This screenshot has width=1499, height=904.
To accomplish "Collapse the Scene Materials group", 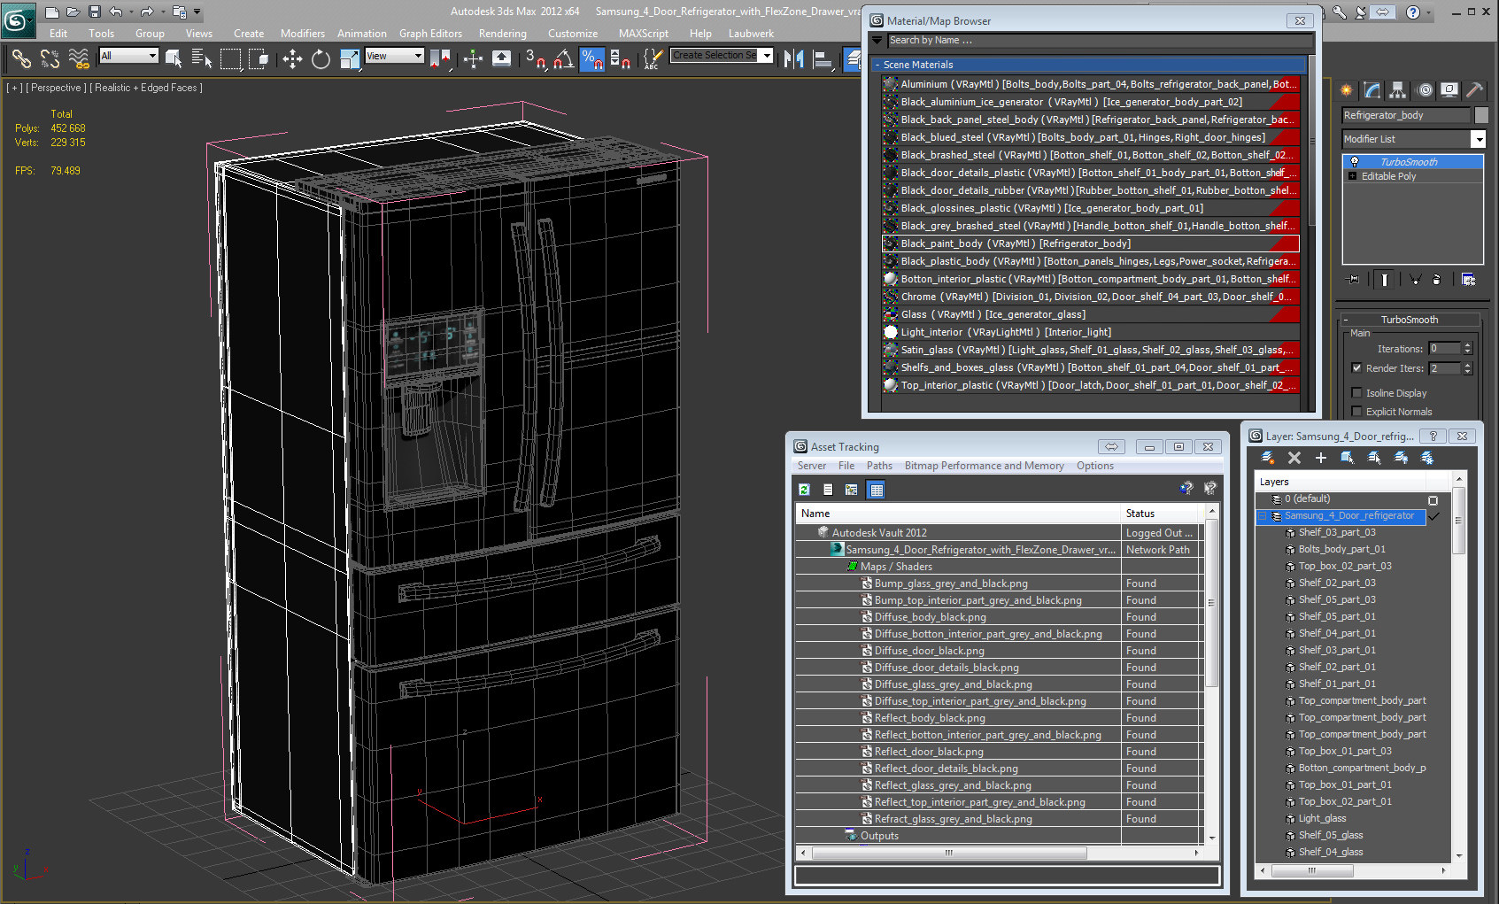I will click(x=877, y=65).
